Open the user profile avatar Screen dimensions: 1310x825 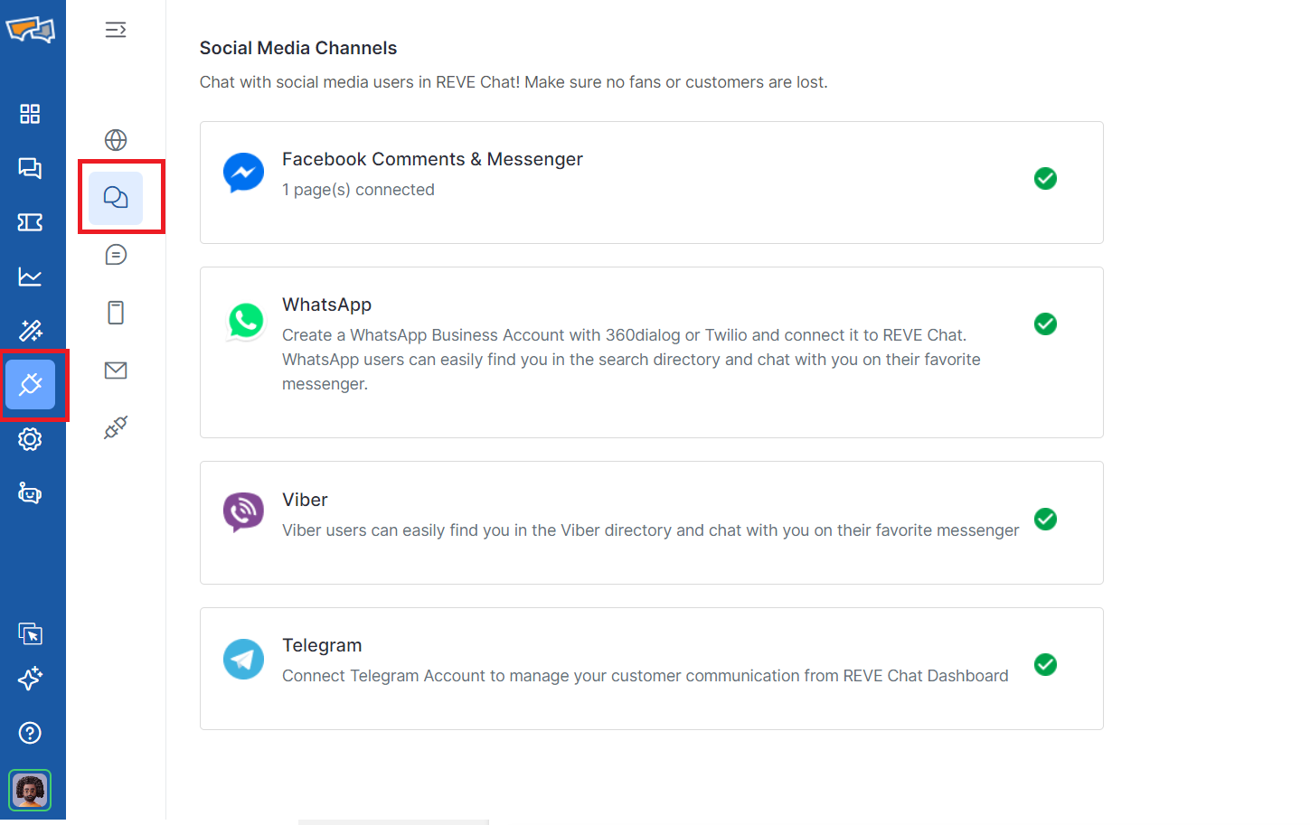[30, 791]
